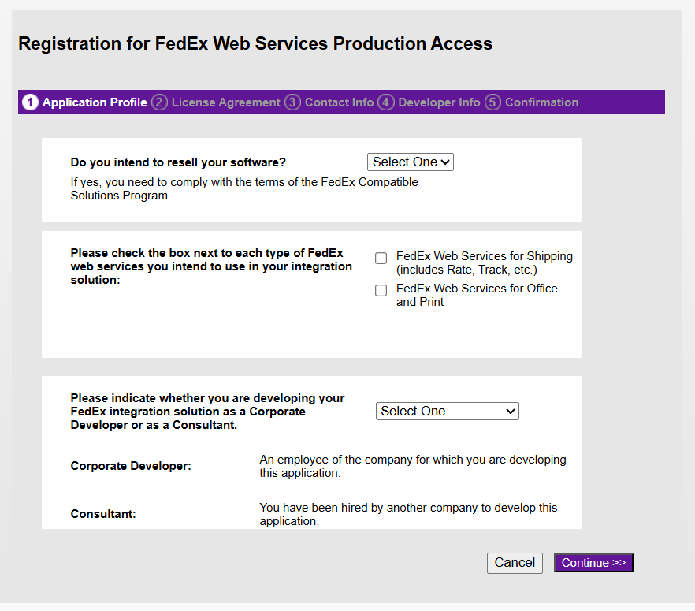Open the Corporate Developer or Consultant dropdown
Screen dimensions: 695x611
tap(448, 411)
